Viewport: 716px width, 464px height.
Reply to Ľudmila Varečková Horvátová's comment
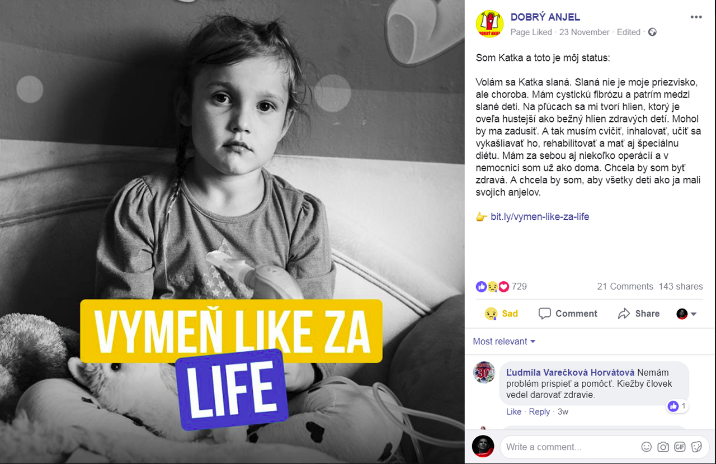point(539,412)
